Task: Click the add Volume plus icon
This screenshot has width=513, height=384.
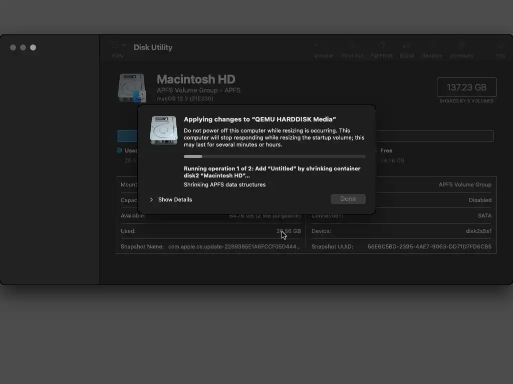Action: [317, 44]
